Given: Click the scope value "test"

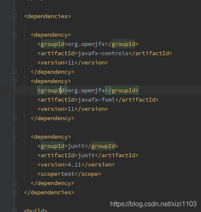Looking at the screenshot, I should 68,174.
